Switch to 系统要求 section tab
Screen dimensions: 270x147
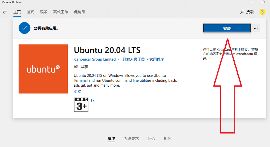[131, 139]
